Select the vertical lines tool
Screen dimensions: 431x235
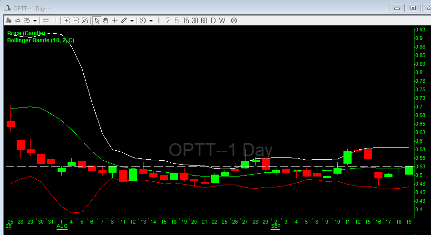[x=55, y=20]
